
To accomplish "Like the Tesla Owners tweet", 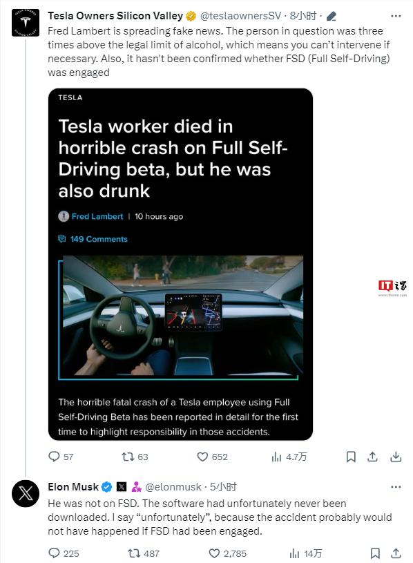I will [212, 457].
